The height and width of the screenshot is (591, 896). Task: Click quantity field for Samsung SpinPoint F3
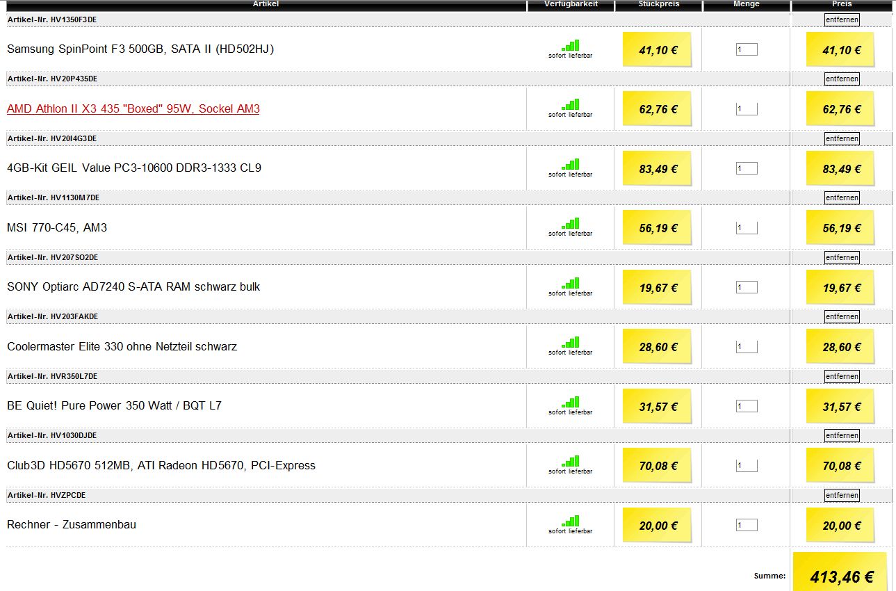click(x=747, y=49)
